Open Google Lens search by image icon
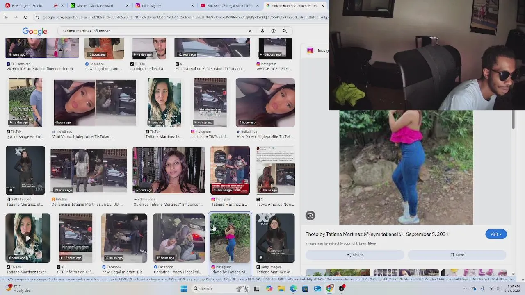Screen dimensions: 525x295 click(274, 31)
